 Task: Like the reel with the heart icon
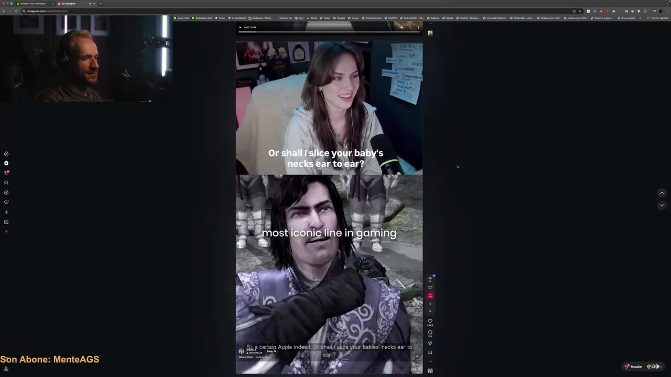[430, 321]
